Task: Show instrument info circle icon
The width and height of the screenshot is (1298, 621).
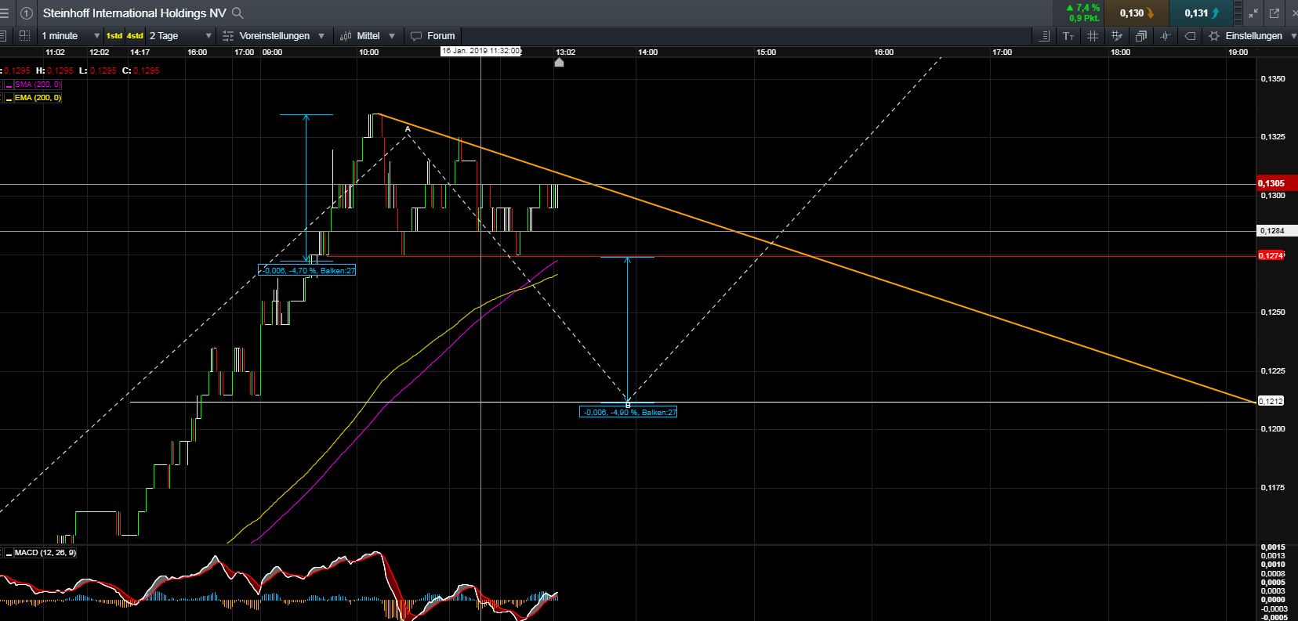Action: [26, 13]
